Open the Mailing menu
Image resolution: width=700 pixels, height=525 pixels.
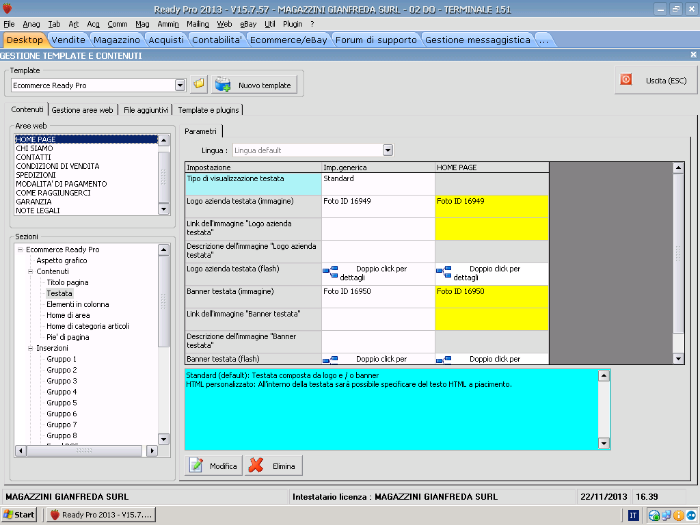(x=198, y=24)
